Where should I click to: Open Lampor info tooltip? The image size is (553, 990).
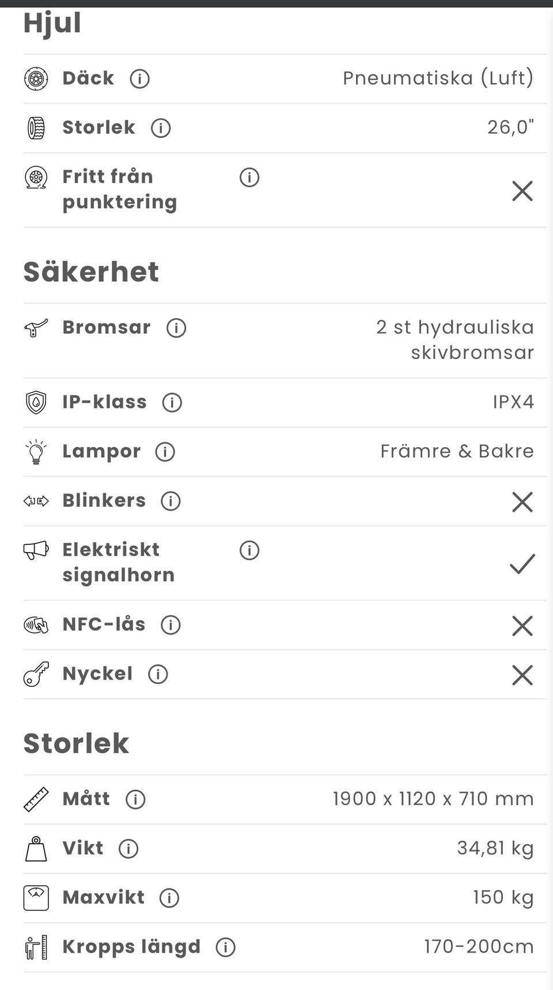pyautogui.click(x=165, y=452)
